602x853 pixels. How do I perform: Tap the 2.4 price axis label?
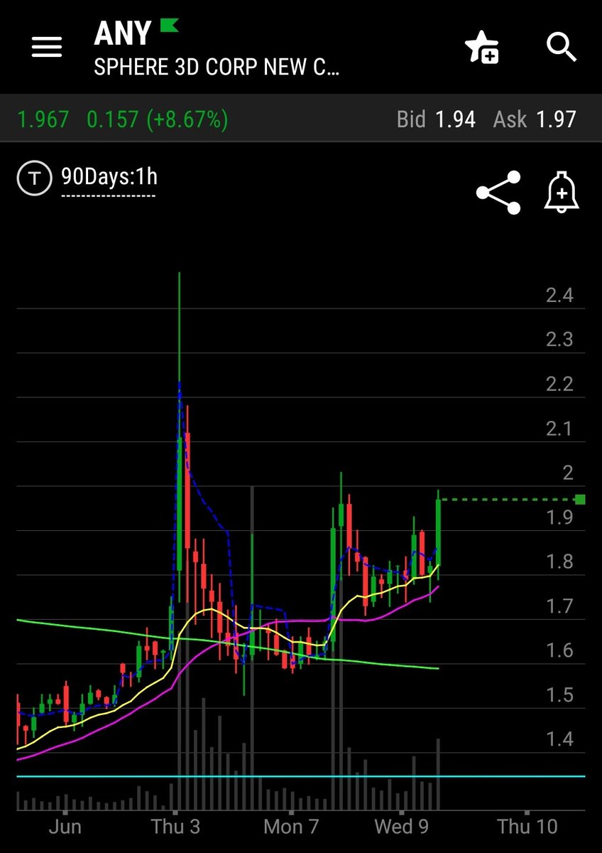click(x=559, y=295)
